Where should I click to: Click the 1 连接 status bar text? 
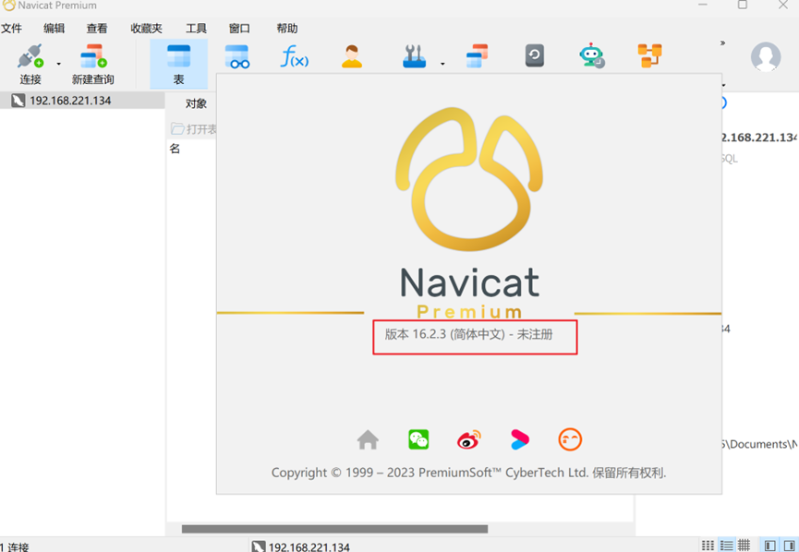[x=15, y=546]
